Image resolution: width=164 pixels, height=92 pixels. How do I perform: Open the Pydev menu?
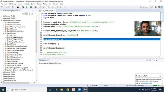click(45, 4)
